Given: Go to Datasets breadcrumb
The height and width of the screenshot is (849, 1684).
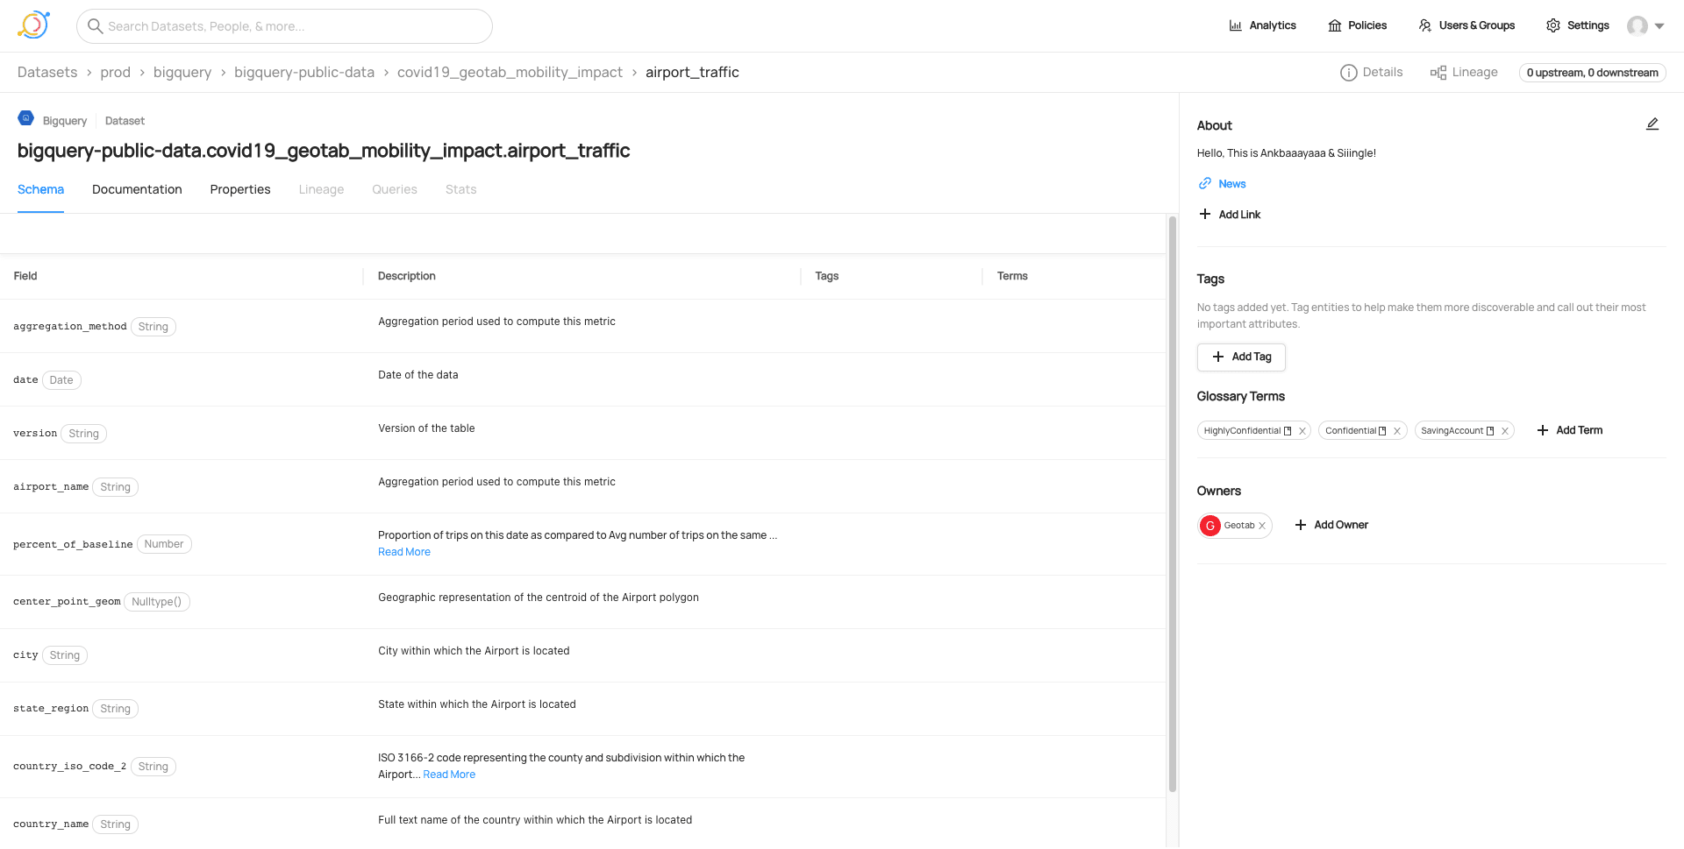Looking at the screenshot, I should 47,72.
